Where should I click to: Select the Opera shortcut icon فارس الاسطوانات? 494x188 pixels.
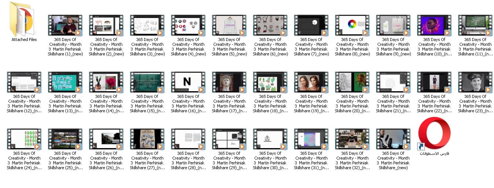pos(435,133)
